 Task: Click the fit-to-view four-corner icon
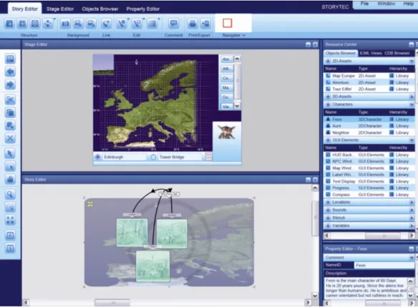(x=10, y=221)
